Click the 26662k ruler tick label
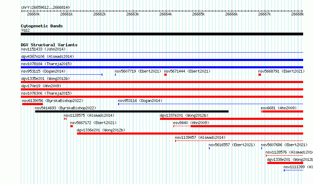 point(100,14)
